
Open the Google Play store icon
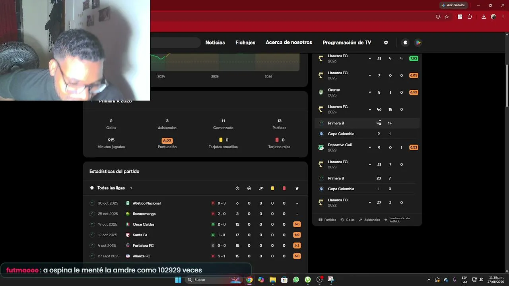coord(418,43)
